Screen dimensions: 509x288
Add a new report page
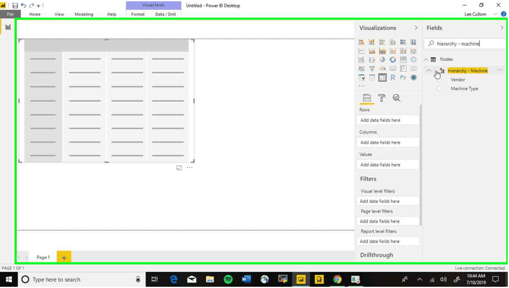[x=64, y=257]
